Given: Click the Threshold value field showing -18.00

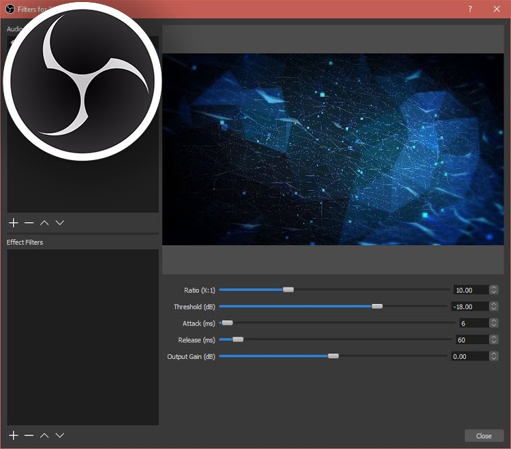Looking at the screenshot, I should point(470,307).
